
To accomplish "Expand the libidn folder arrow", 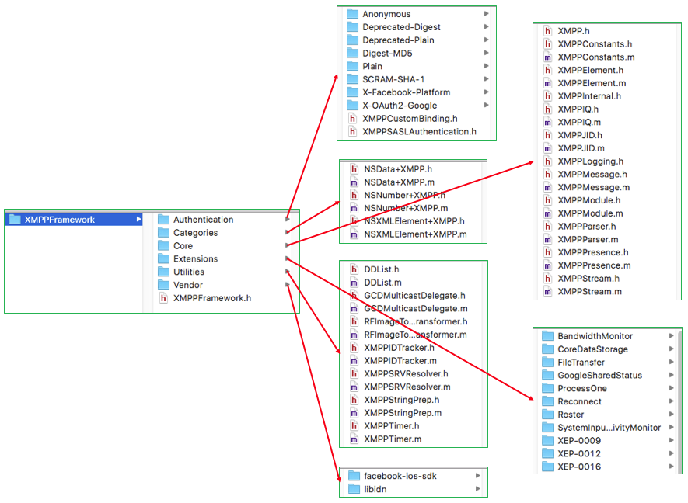I will tap(478, 488).
